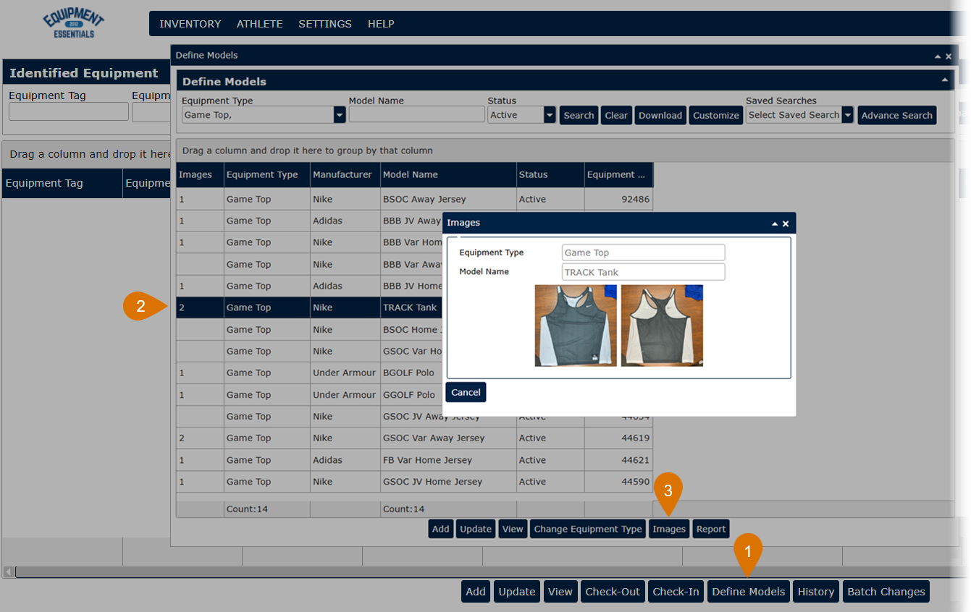Click the Download button

660,115
